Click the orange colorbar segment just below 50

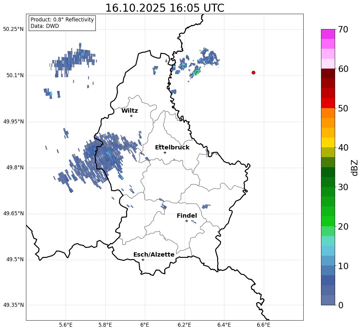coord(328,113)
